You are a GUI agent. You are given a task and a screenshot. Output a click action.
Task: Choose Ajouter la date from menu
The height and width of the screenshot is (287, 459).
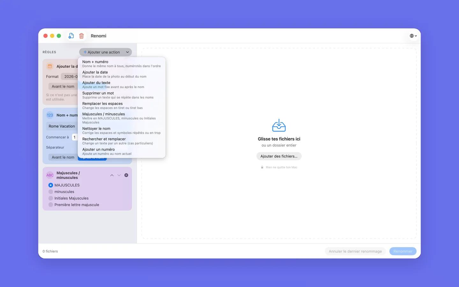(x=121, y=74)
